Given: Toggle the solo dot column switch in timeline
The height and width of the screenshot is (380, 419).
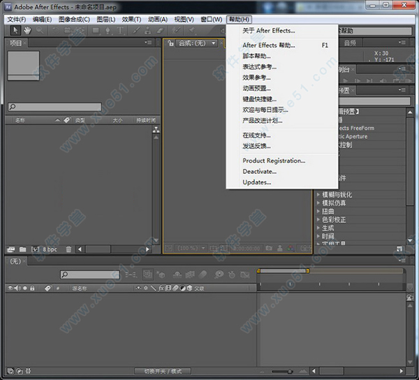Looking at the screenshot, I should tap(25, 288).
